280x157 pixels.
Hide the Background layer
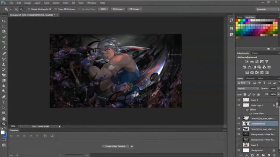pyautogui.click(x=239, y=150)
